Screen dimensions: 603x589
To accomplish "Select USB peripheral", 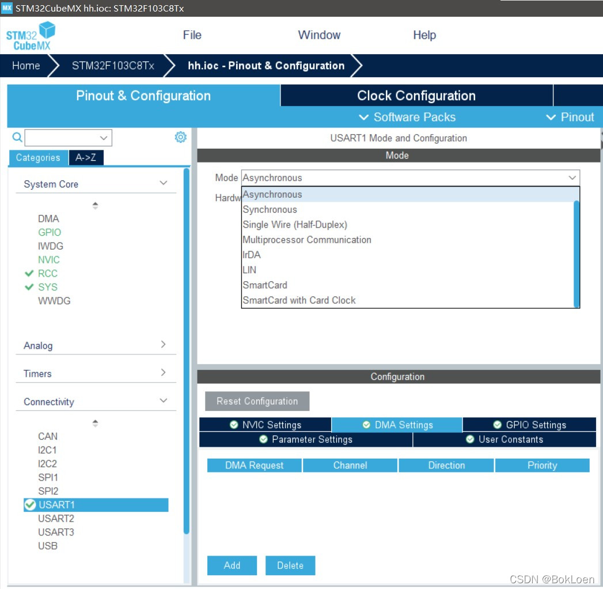I will (x=48, y=546).
